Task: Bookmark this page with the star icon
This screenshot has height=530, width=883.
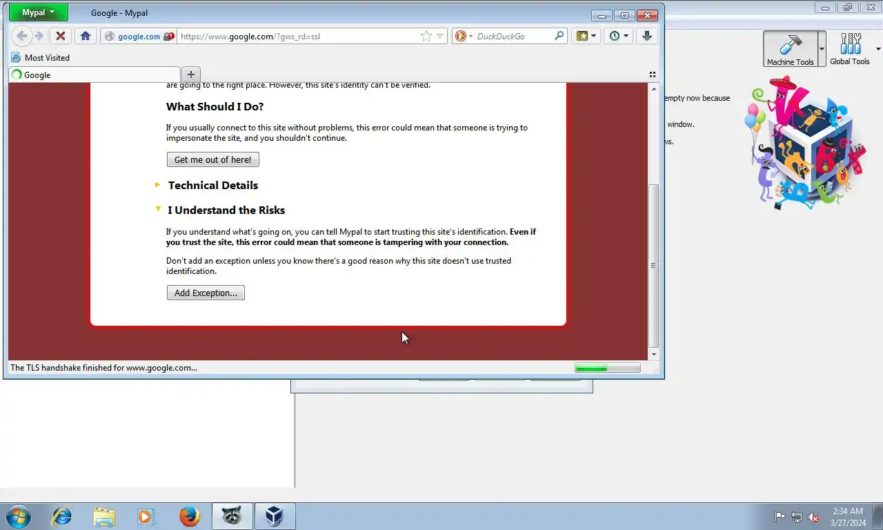Action: tap(426, 36)
